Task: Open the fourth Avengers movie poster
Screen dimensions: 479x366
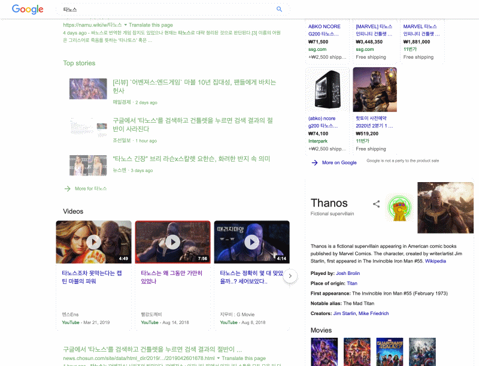Action: pos(422,352)
